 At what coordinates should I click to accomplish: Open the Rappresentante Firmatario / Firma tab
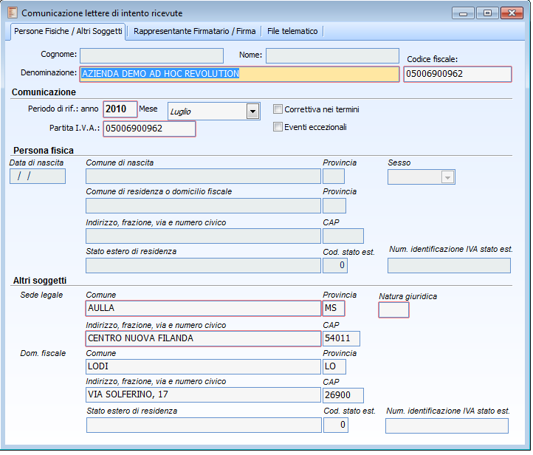[x=194, y=31]
